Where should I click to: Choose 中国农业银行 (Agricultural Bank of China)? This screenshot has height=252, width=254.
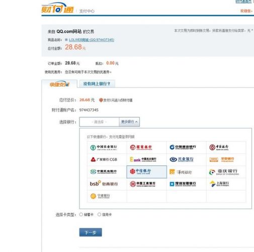pyautogui.click(x=107, y=148)
